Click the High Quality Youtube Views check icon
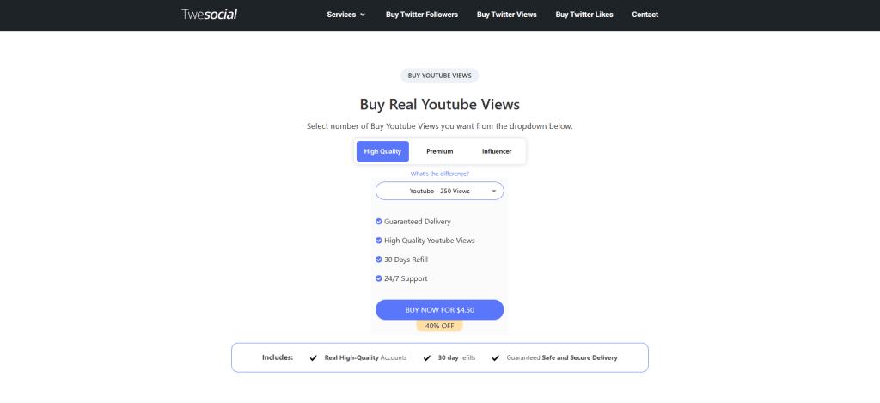 [x=379, y=241]
